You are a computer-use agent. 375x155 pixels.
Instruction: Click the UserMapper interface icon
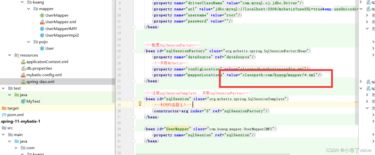pos(42,15)
